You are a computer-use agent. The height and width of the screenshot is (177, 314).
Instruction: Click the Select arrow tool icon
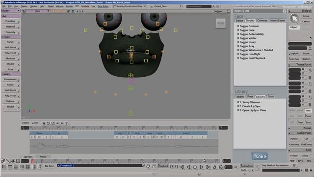pos(294,19)
